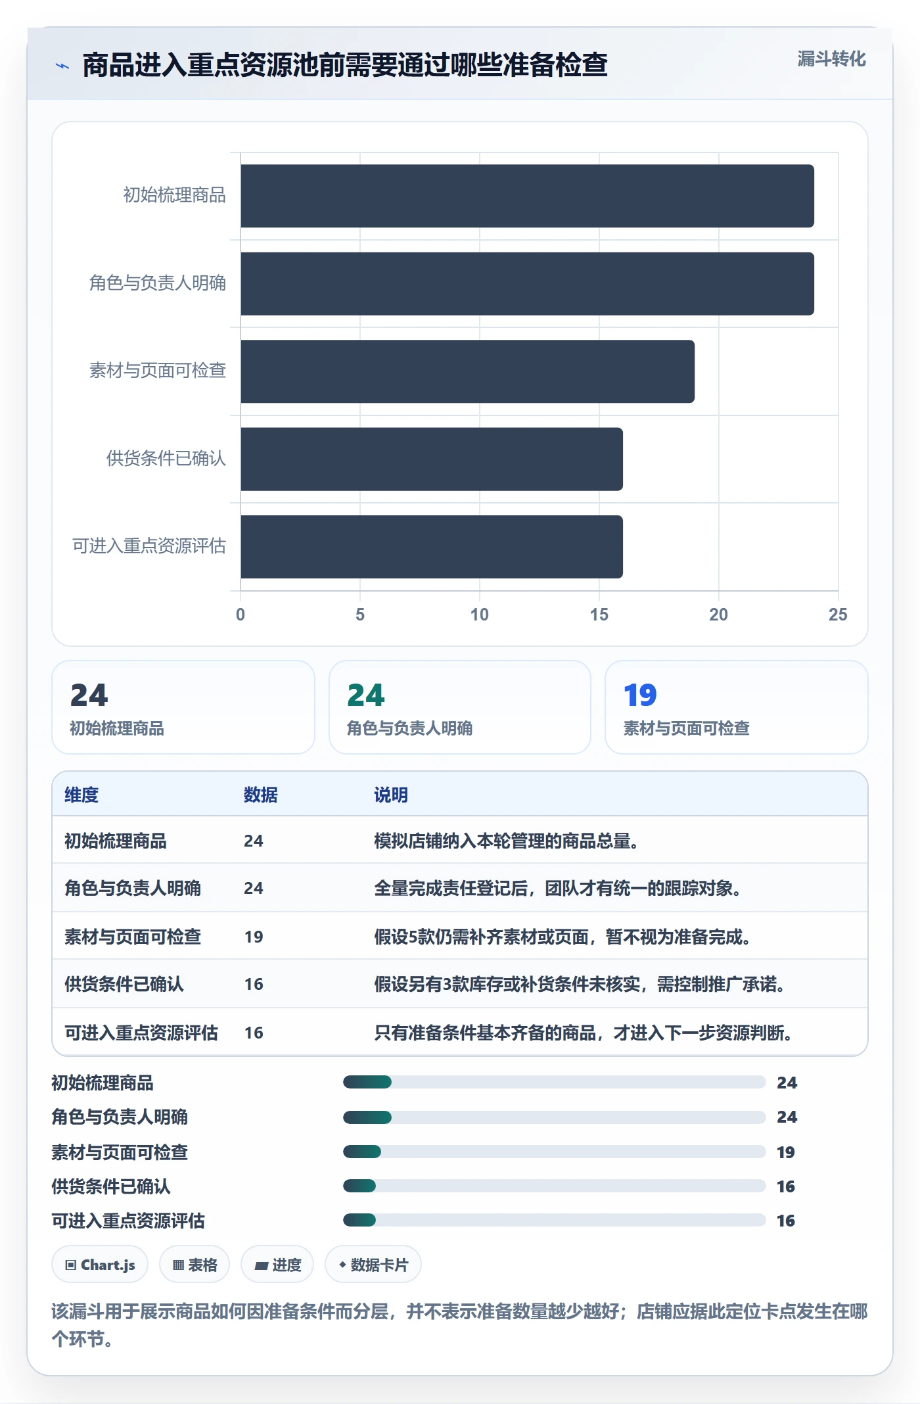This screenshot has height=1404, width=920.
Task: Click the 全量完成责任登记后 description
Action: click(558, 888)
